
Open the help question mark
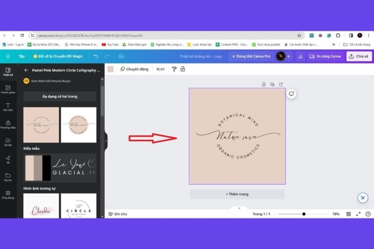(368, 214)
